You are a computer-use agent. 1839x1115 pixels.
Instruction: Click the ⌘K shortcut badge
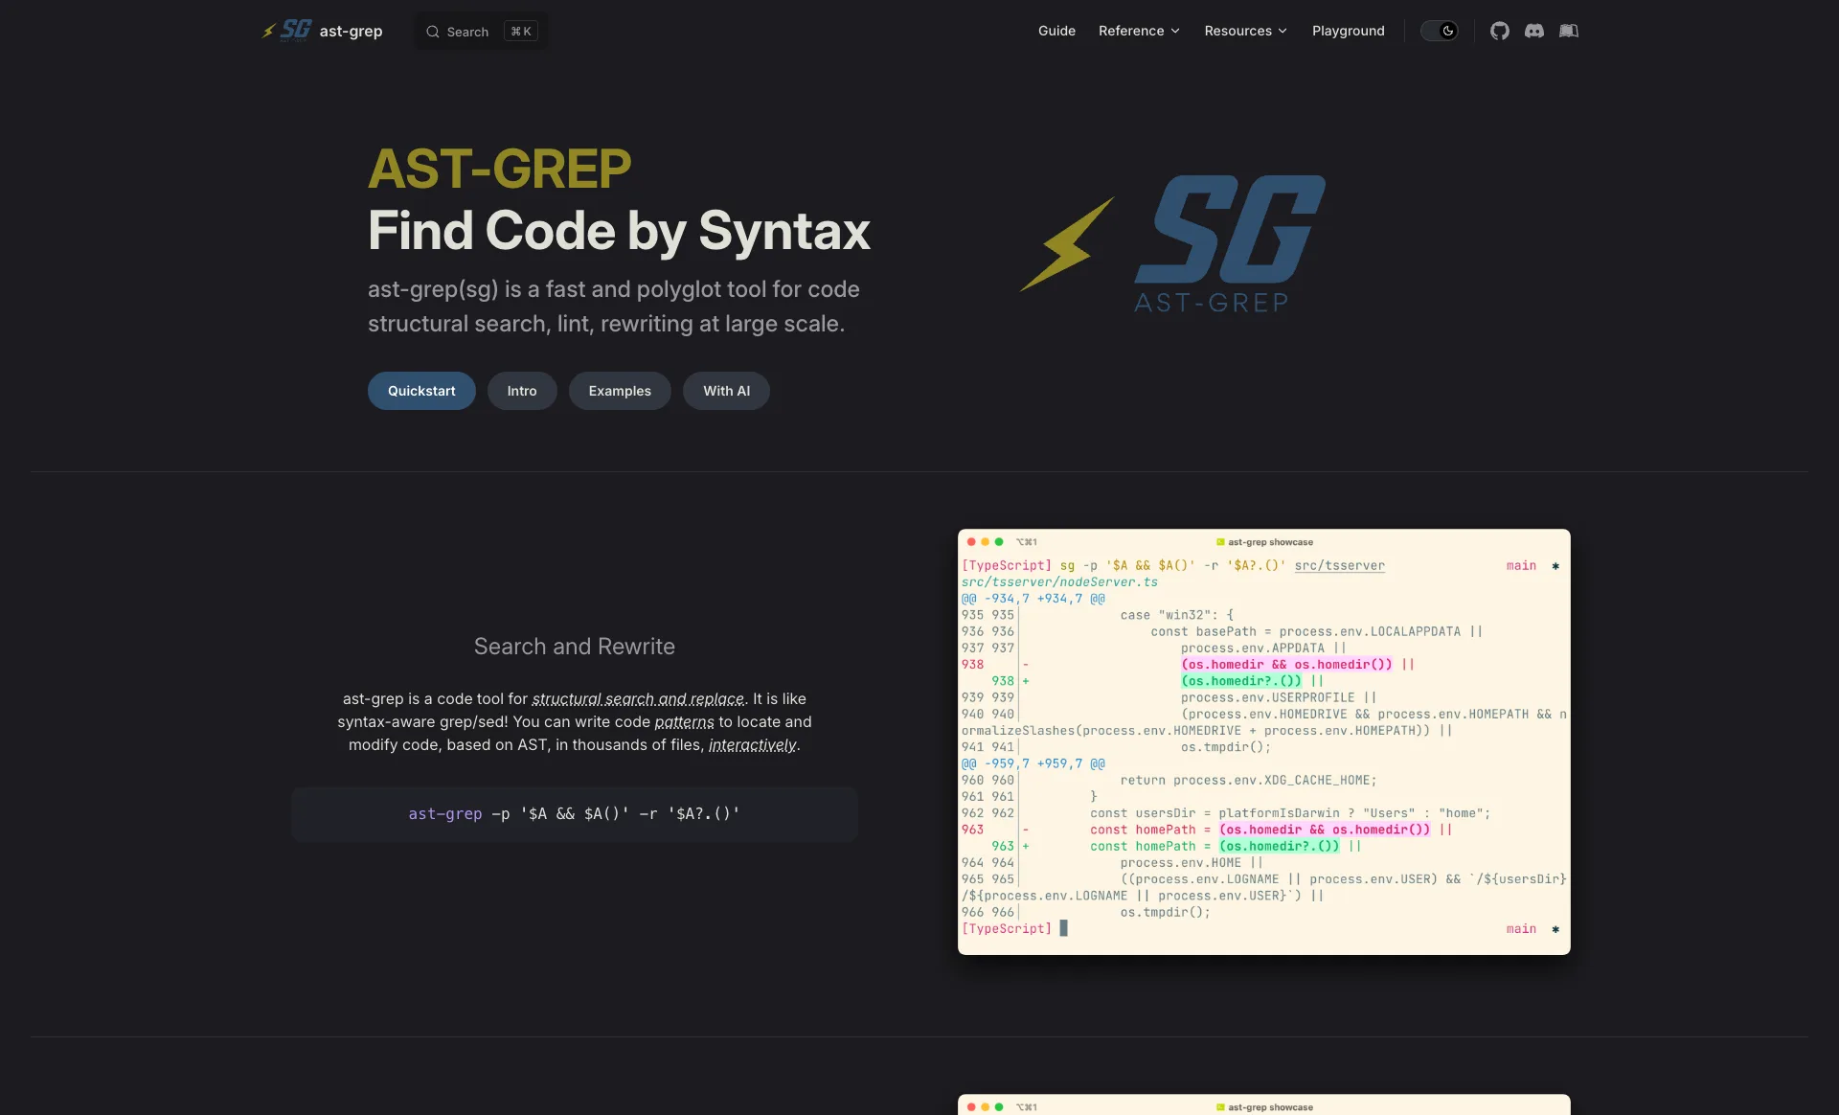point(521,32)
